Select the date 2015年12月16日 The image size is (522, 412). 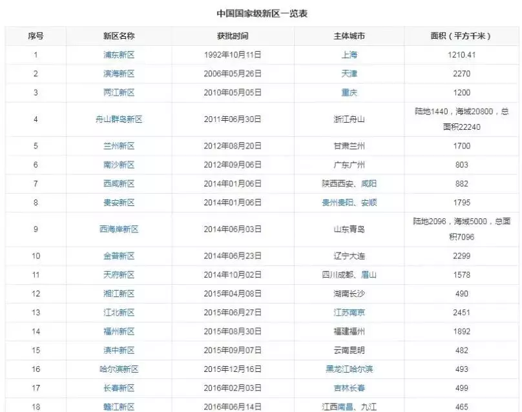[x=233, y=369]
